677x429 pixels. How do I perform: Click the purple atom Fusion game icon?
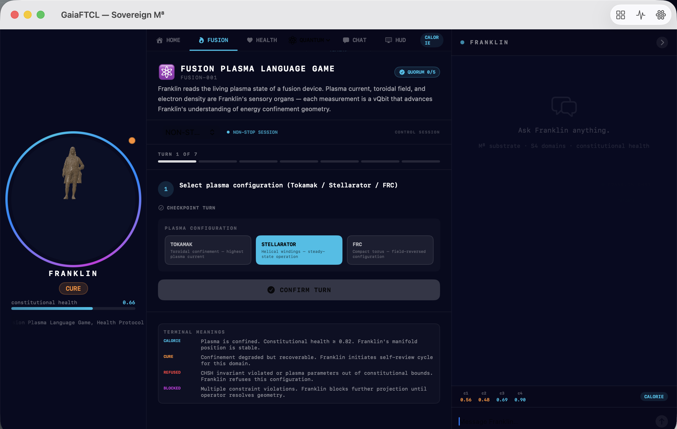tap(167, 72)
